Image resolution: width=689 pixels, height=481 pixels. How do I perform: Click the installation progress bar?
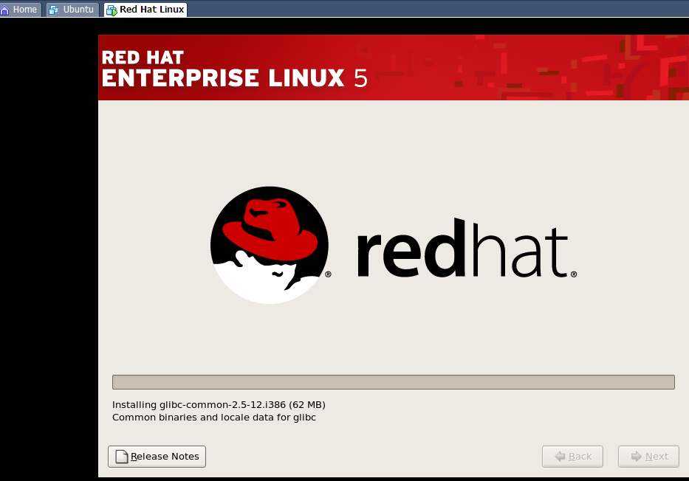point(393,381)
